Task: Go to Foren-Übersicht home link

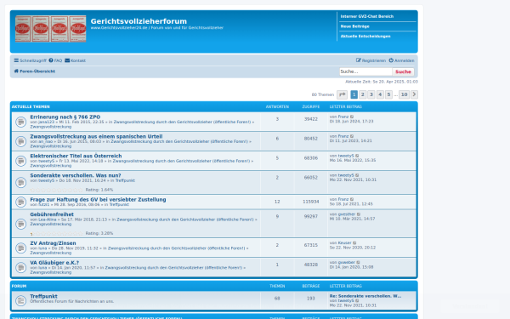Action: click(35, 71)
